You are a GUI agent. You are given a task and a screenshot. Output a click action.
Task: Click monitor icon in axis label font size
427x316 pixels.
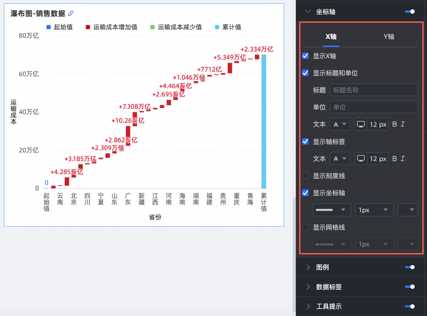point(361,159)
